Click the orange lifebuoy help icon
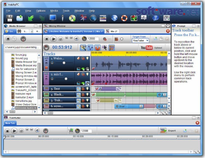This screenshot has width=205, height=158. click(124, 18)
